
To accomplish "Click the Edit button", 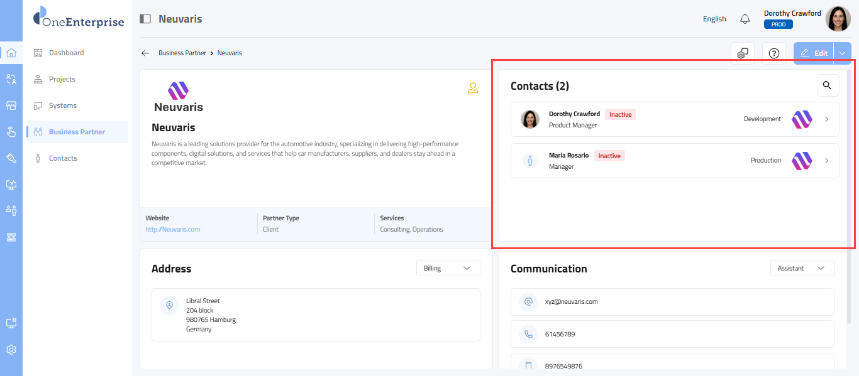I will pyautogui.click(x=814, y=53).
